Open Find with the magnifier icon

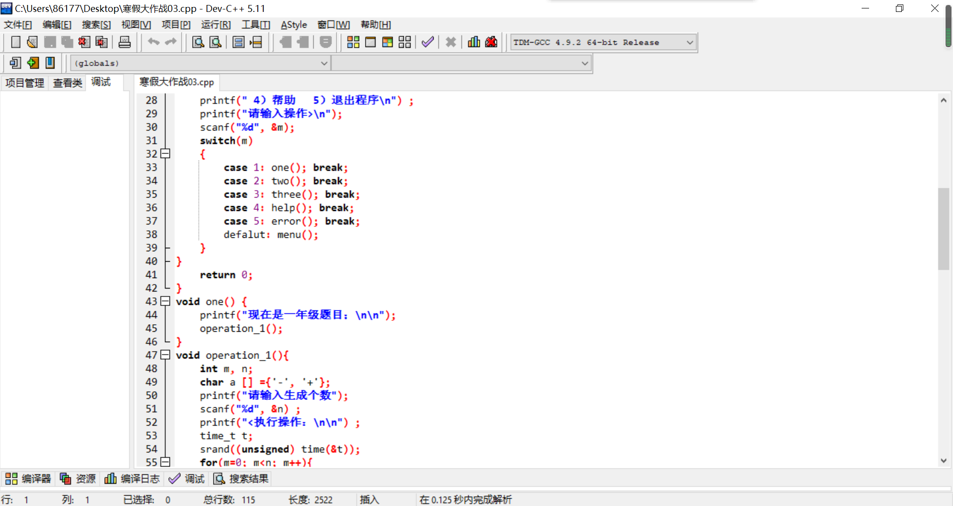[198, 42]
